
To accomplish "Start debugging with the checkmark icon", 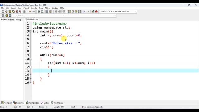I will pos(84,12).
